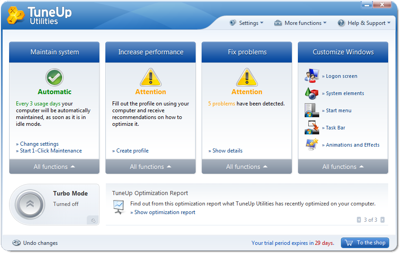Click the Fix problems warning triangle
This screenshot has width=400, height=253.
point(247,77)
